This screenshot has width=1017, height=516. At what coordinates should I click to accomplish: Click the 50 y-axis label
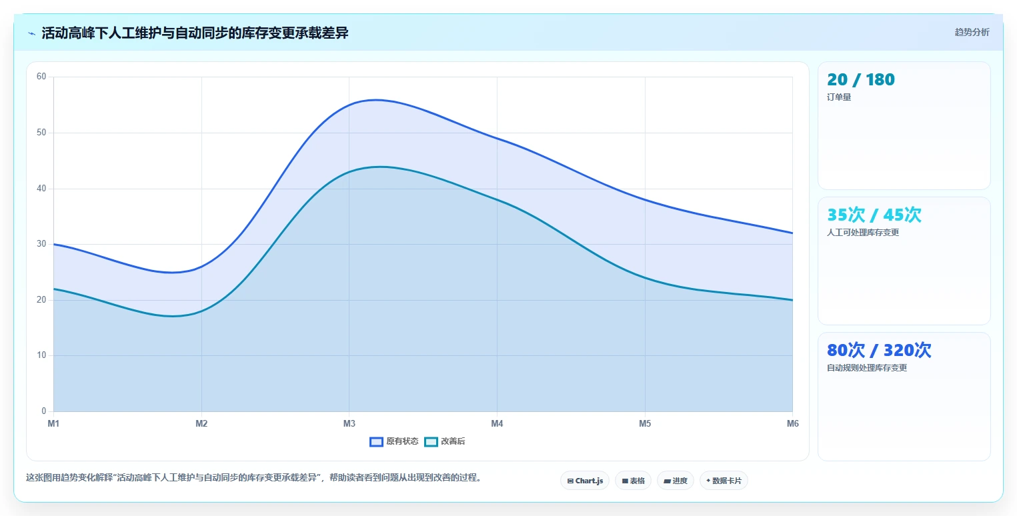click(x=41, y=133)
